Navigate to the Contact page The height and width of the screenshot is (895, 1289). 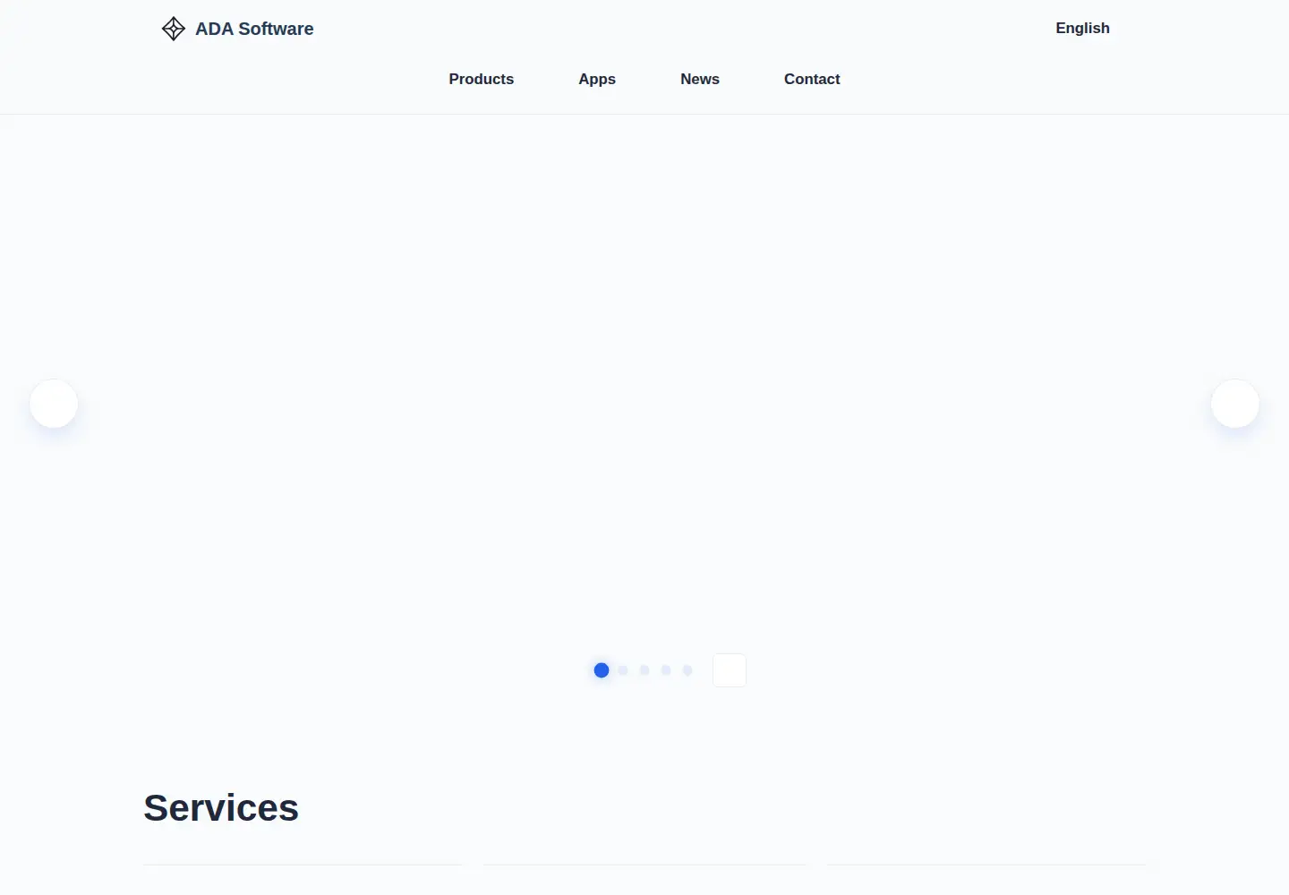point(812,79)
